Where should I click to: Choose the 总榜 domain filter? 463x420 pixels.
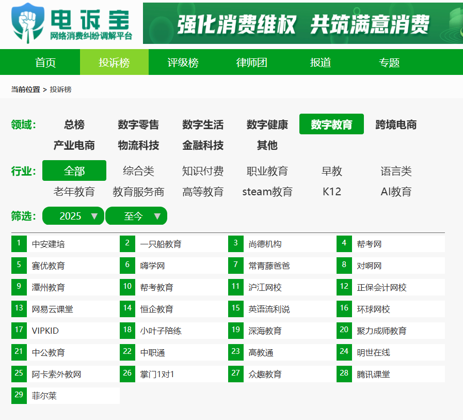[x=74, y=125]
